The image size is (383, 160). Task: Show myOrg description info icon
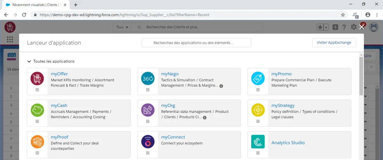tap(205, 118)
